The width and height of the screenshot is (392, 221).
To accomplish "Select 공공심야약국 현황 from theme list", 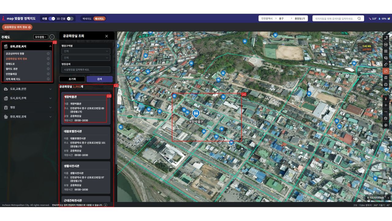I will click(15, 54).
